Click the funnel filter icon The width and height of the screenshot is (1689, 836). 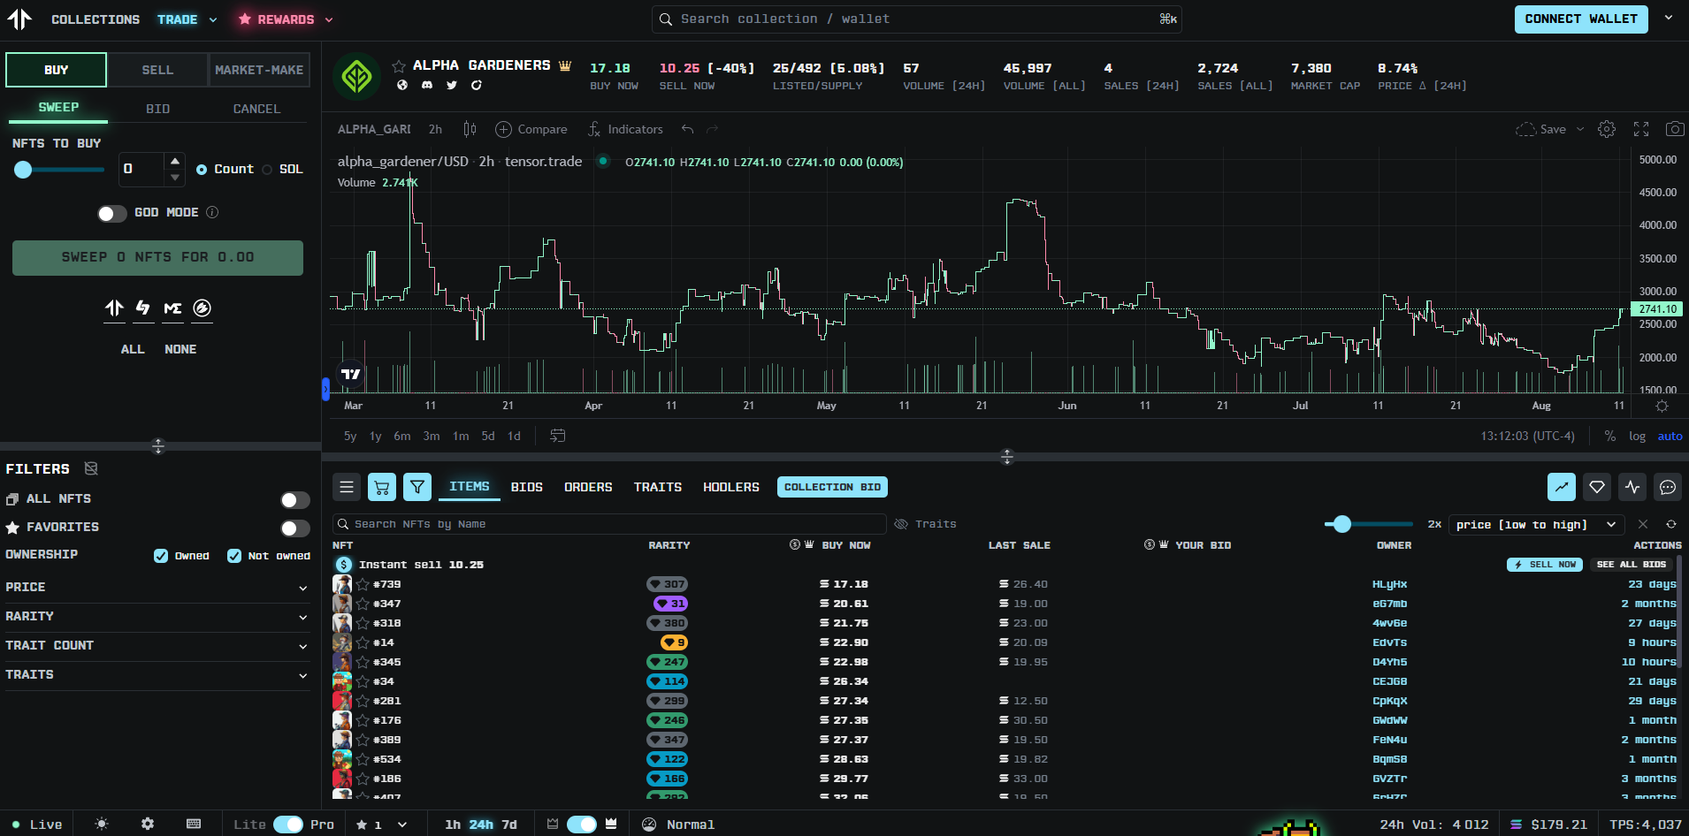click(x=417, y=487)
